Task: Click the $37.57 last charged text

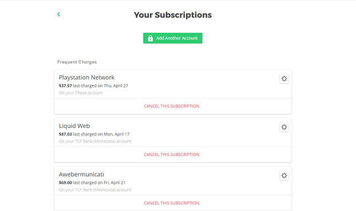Action: pos(94,86)
